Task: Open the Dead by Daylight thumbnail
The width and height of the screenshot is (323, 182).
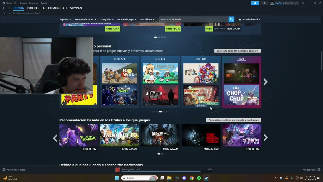Action: [x=160, y=135]
